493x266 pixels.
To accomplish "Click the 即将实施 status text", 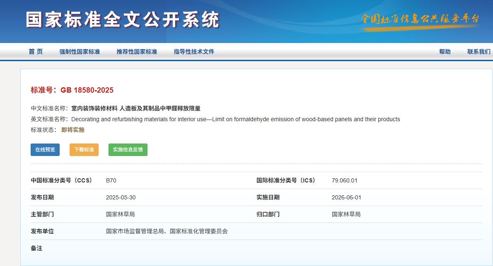I will pyautogui.click(x=73, y=130).
